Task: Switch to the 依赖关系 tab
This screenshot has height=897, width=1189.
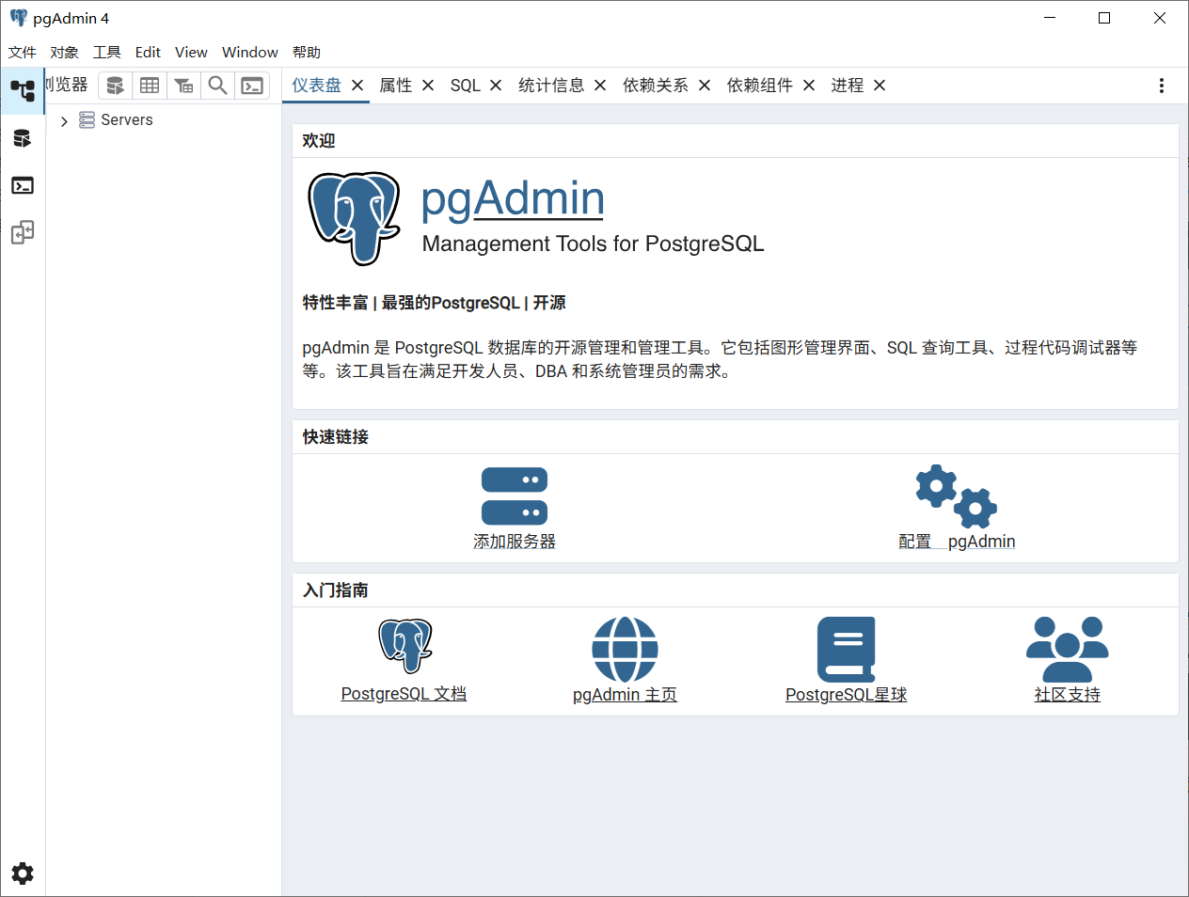Action: tap(655, 86)
